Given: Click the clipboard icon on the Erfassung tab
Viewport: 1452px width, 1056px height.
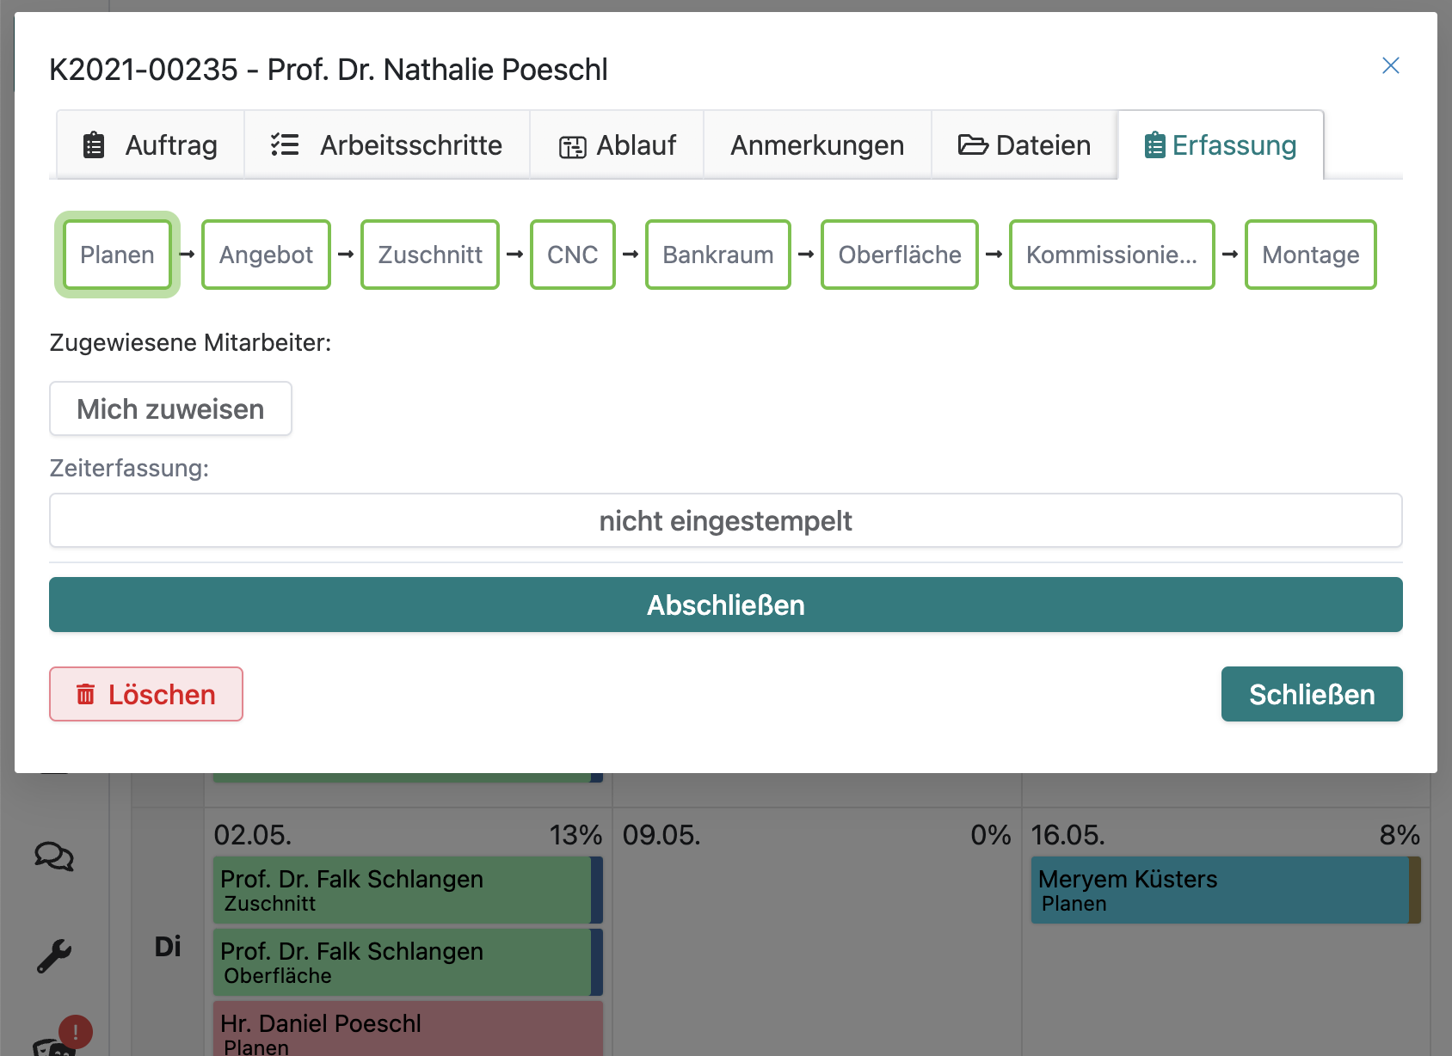Looking at the screenshot, I should click(1155, 144).
